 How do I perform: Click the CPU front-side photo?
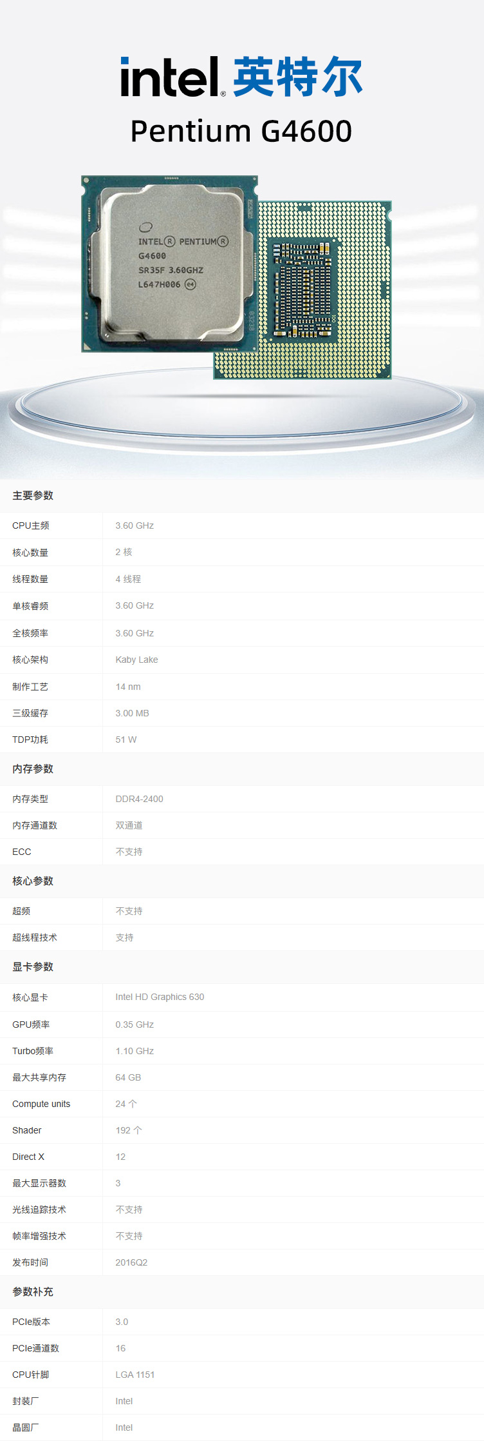[170, 264]
